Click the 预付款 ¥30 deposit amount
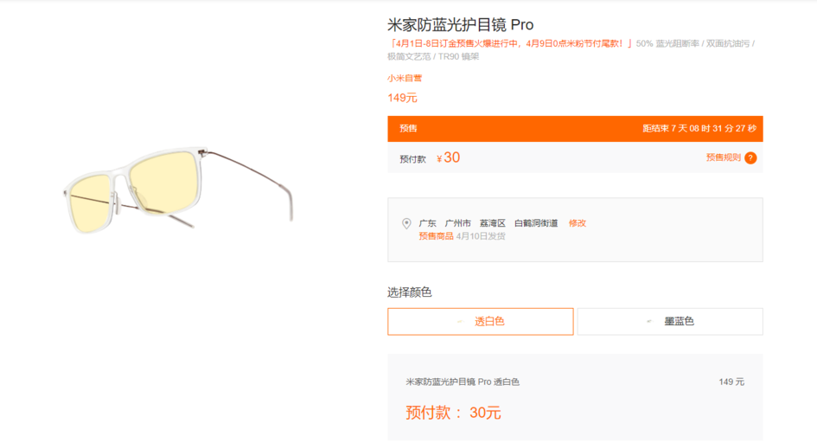 430,158
